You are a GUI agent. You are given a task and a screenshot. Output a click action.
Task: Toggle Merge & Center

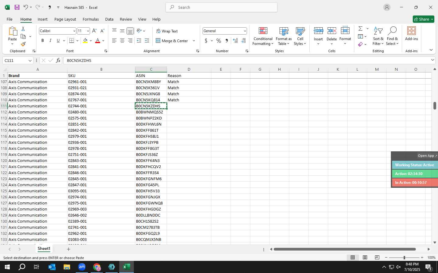172,41
